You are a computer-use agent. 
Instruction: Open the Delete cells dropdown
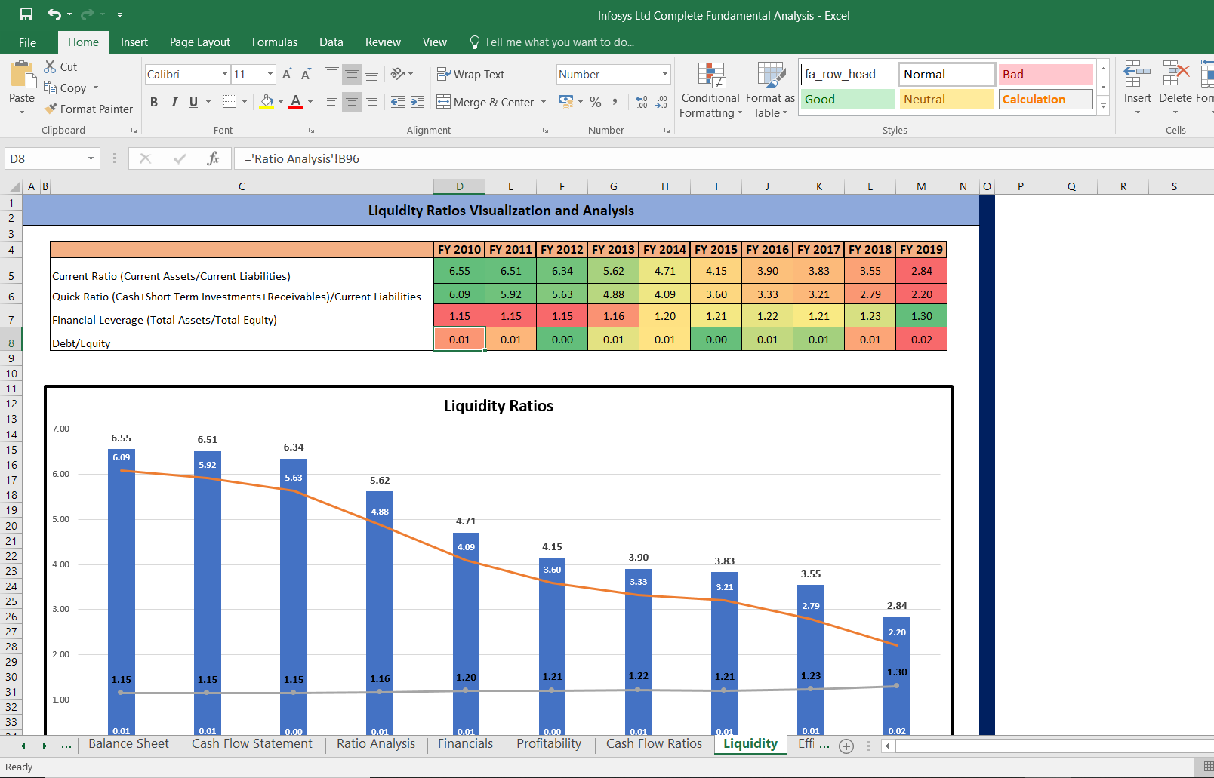tap(1175, 112)
